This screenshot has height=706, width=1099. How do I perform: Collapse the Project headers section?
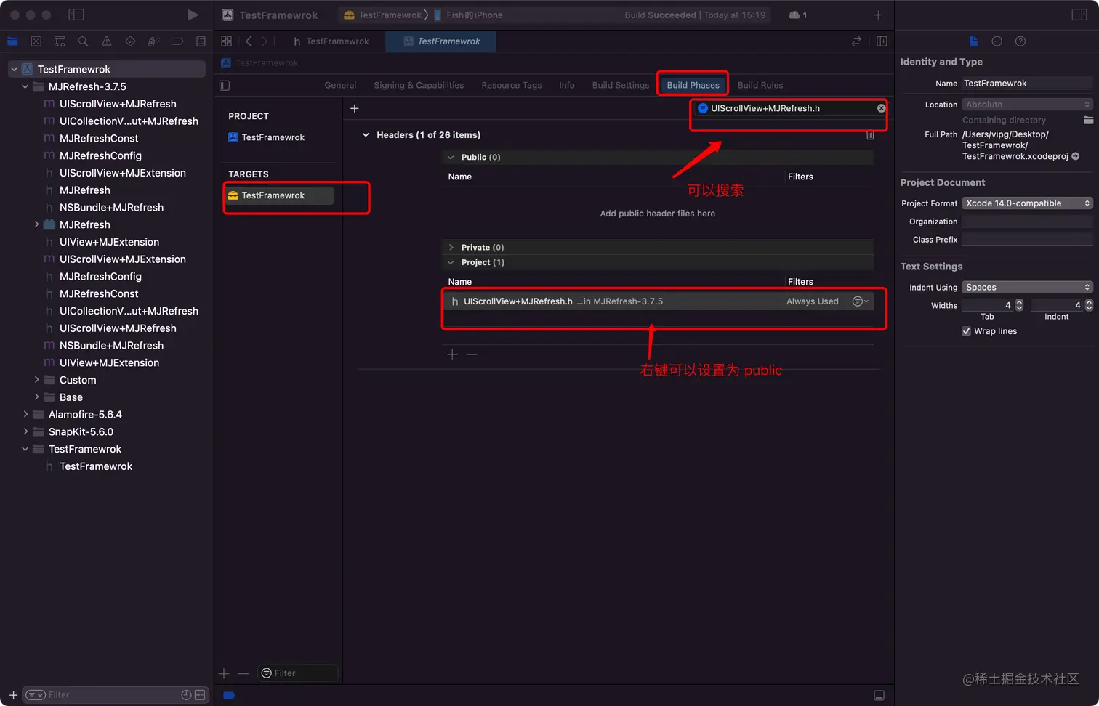[451, 262]
